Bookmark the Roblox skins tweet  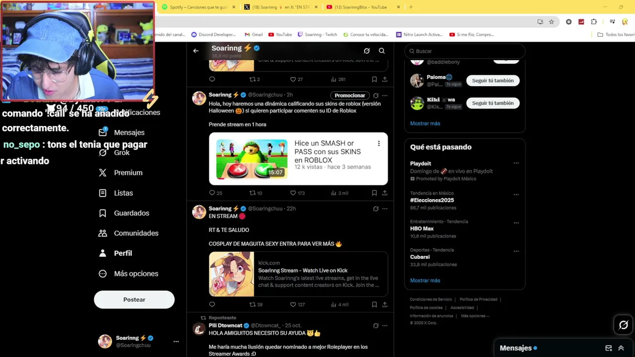click(374, 193)
